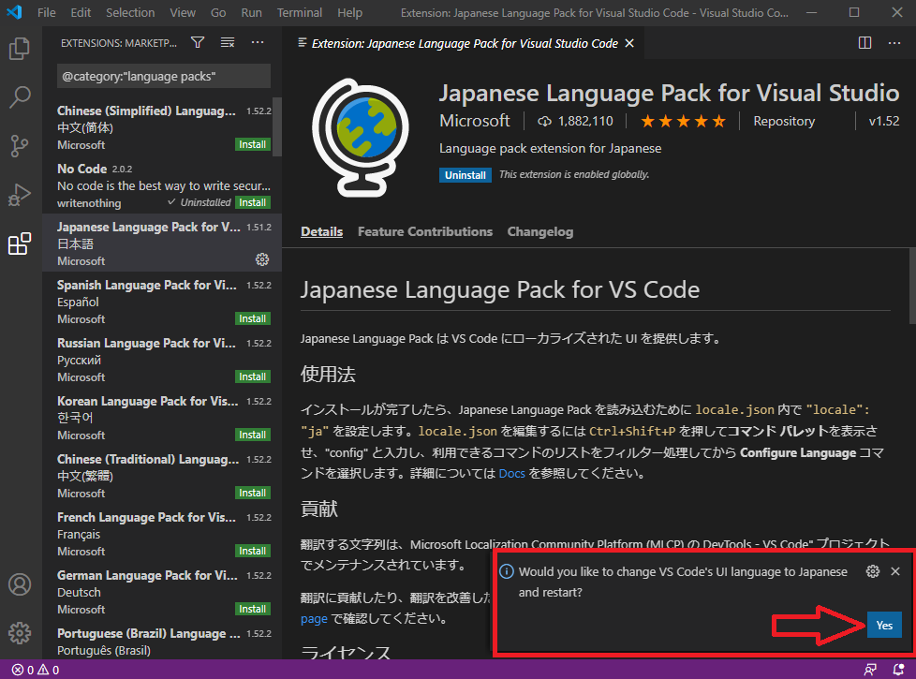The image size is (916, 679).
Task: Switch to the Feature Contributions tab
Action: 425,232
